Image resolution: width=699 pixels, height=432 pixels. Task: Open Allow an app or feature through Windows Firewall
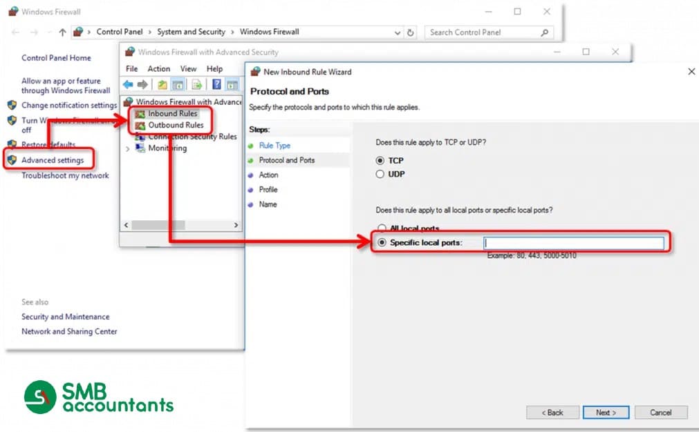click(66, 86)
